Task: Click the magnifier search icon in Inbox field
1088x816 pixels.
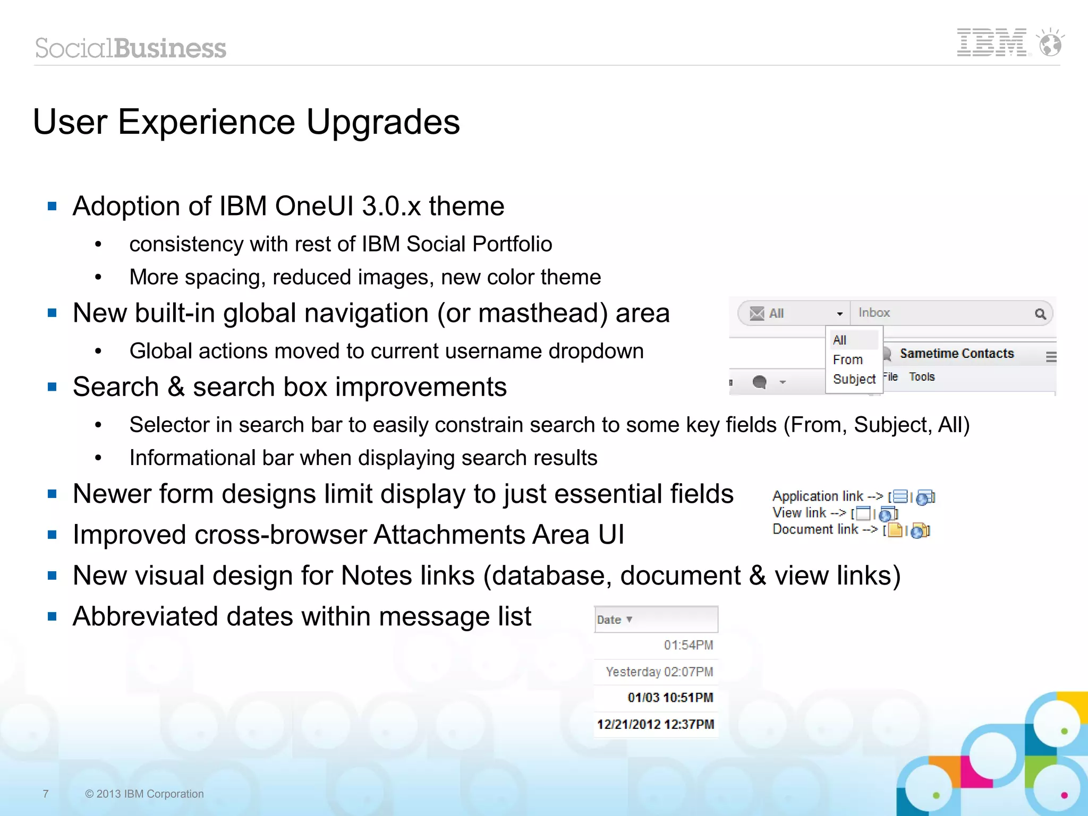Action: (1040, 314)
